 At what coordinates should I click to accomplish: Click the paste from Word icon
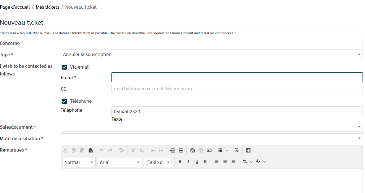[91, 151]
